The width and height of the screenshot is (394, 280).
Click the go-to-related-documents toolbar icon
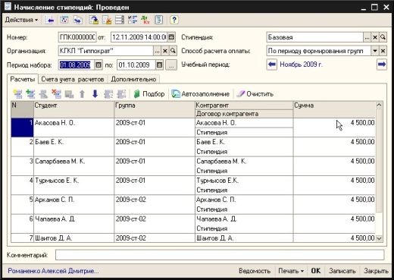[x=78, y=20]
